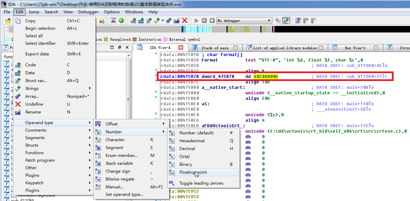Click the 'A' plus string toolbar icon
Screen dimensions: 410x201
[149, 21]
